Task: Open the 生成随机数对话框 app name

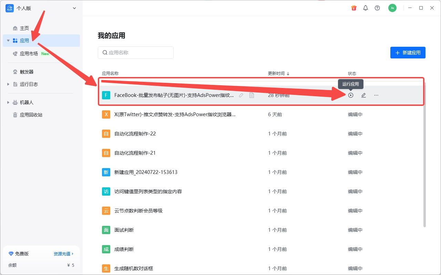Action: 134,268
